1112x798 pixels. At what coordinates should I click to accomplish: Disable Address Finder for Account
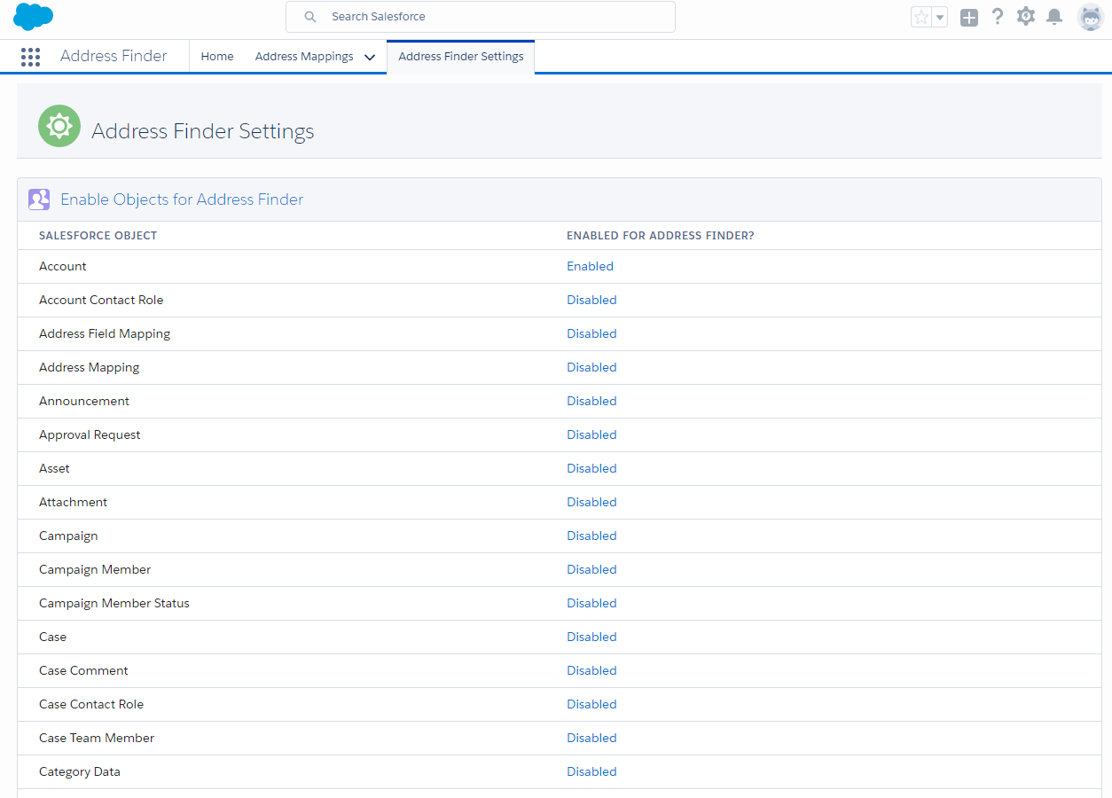590,266
